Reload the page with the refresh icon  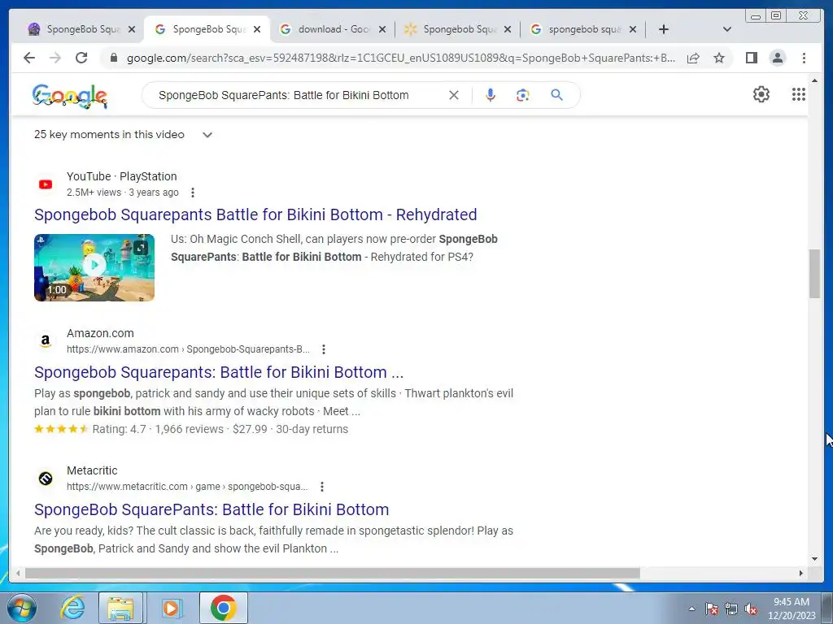[81, 58]
